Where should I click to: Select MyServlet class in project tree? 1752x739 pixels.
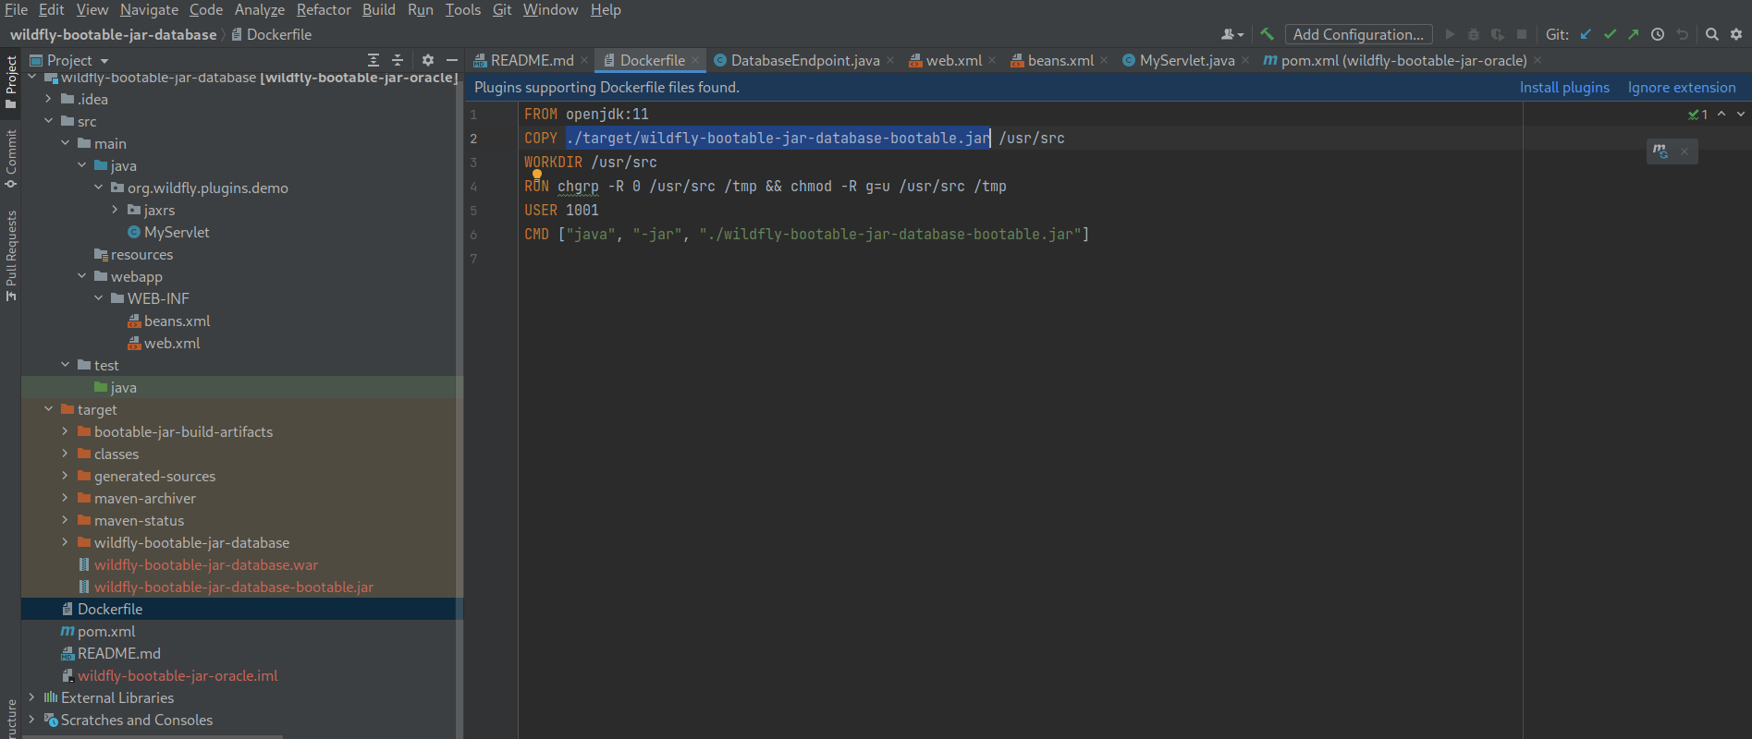[176, 232]
